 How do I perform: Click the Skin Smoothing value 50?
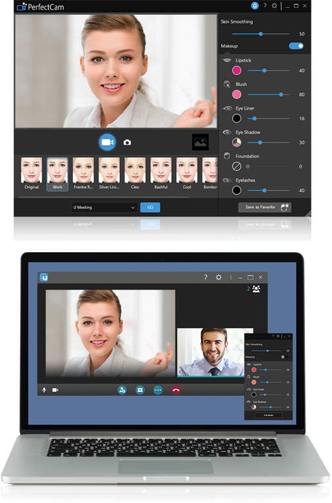[302, 34]
